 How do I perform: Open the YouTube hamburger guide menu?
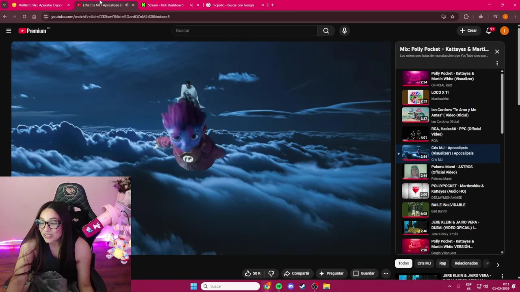[x=9, y=30]
